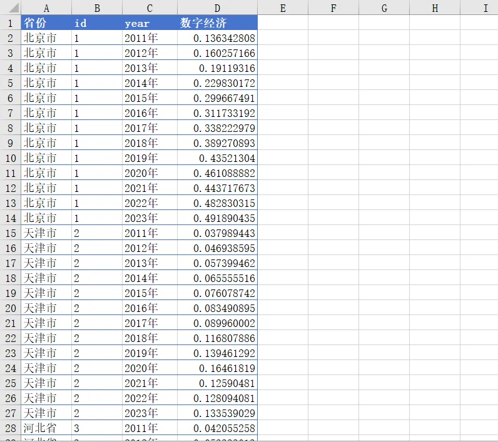Select cell with value 0.461088882
Viewport: 498px width, 442px height.
[217, 173]
